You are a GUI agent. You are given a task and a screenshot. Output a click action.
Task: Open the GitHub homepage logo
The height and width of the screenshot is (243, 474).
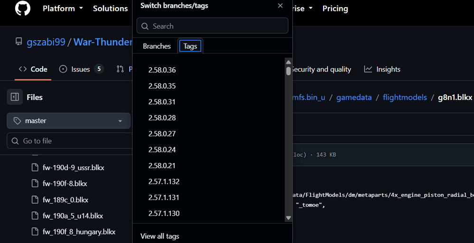point(23,8)
